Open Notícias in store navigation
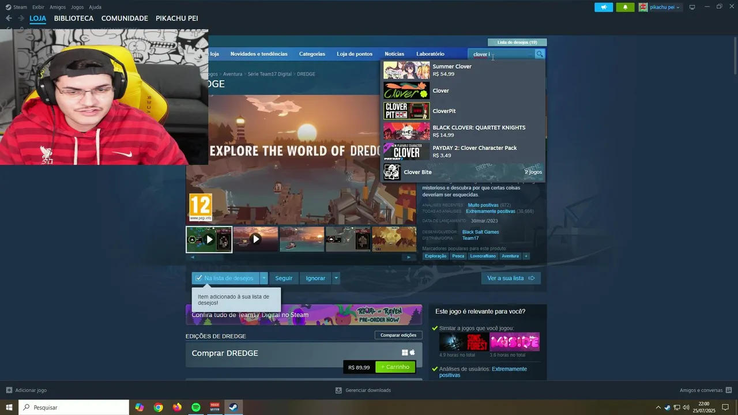 point(394,54)
